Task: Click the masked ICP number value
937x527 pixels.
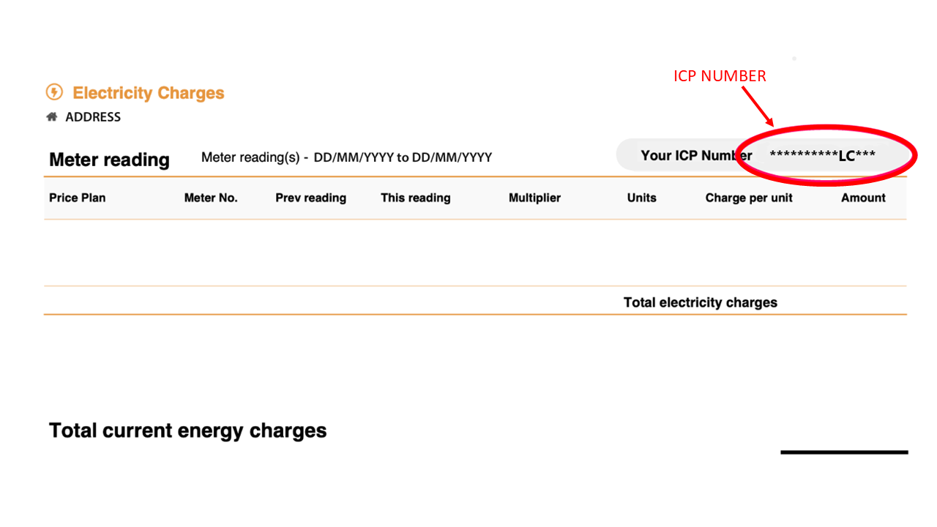Action: (822, 156)
